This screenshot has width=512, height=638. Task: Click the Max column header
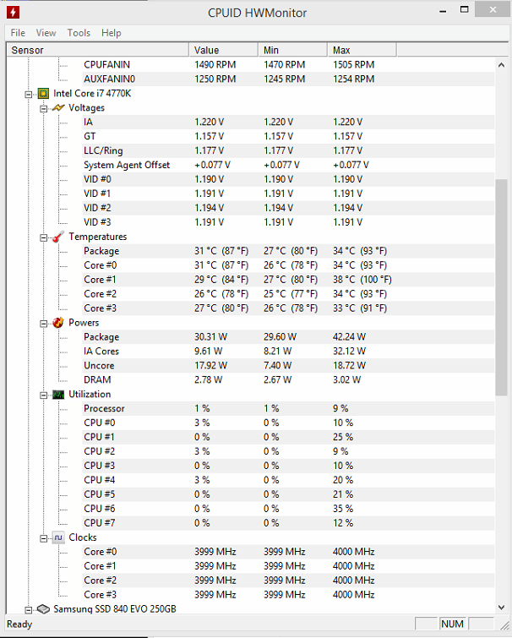click(x=362, y=50)
